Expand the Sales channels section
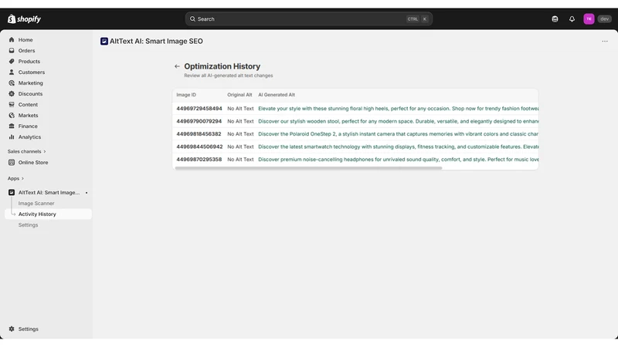 [x=27, y=151]
